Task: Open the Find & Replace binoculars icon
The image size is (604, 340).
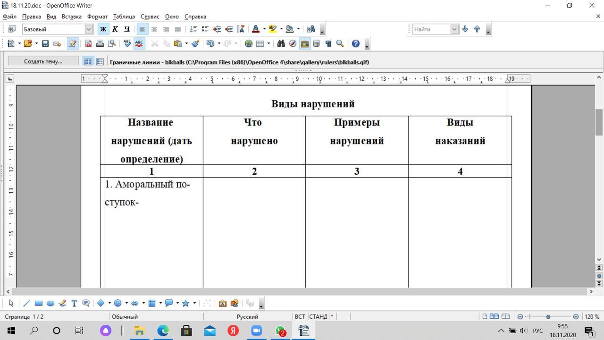Action: (281, 43)
